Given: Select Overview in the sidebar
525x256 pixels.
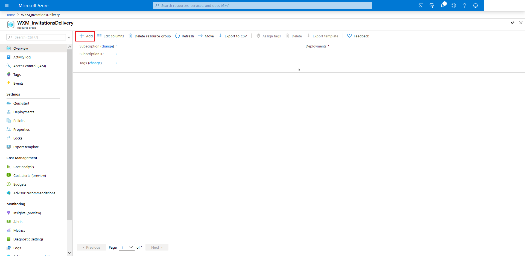Looking at the screenshot, I should tap(33, 48).
